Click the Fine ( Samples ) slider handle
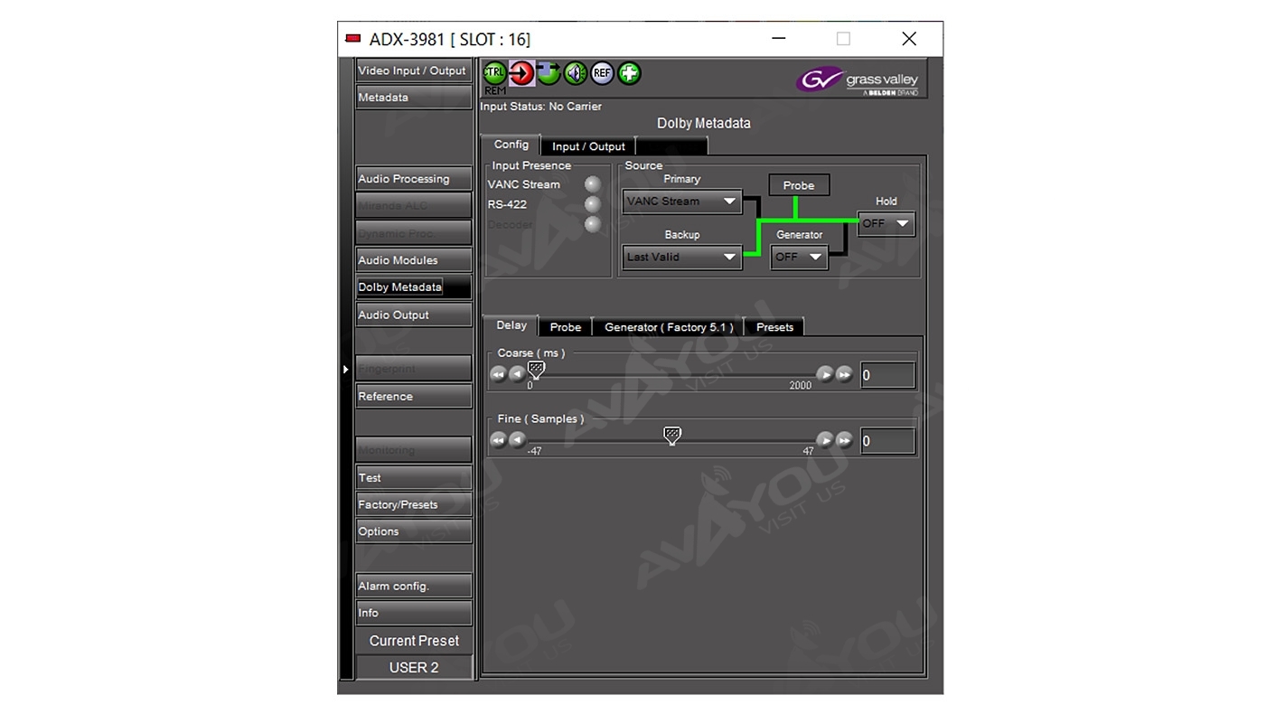Image resolution: width=1285 pixels, height=723 pixels. (x=671, y=436)
